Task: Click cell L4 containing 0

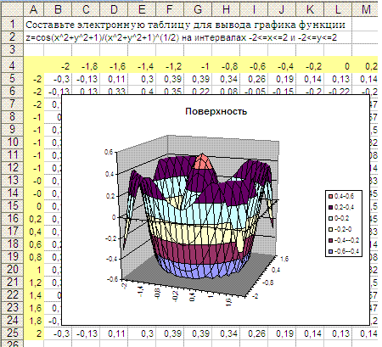Action: (338, 65)
